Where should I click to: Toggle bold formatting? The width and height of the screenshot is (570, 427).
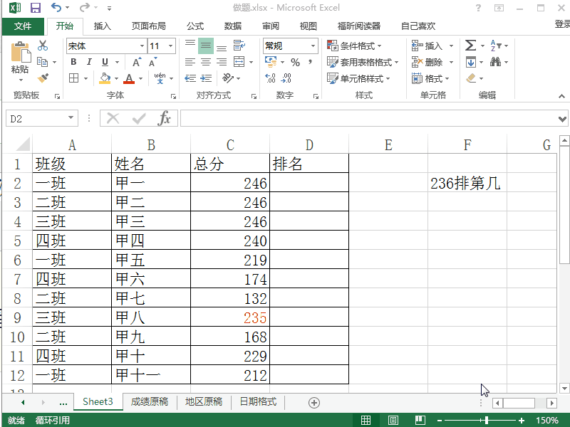[73, 61]
